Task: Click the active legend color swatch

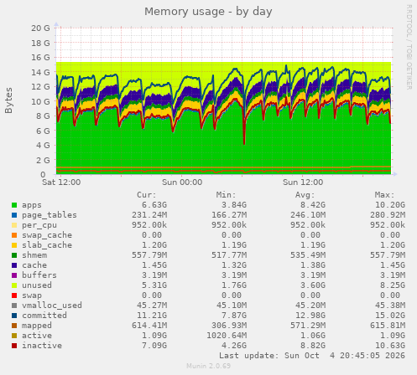Action: pyautogui.click(x=14, y=336)
